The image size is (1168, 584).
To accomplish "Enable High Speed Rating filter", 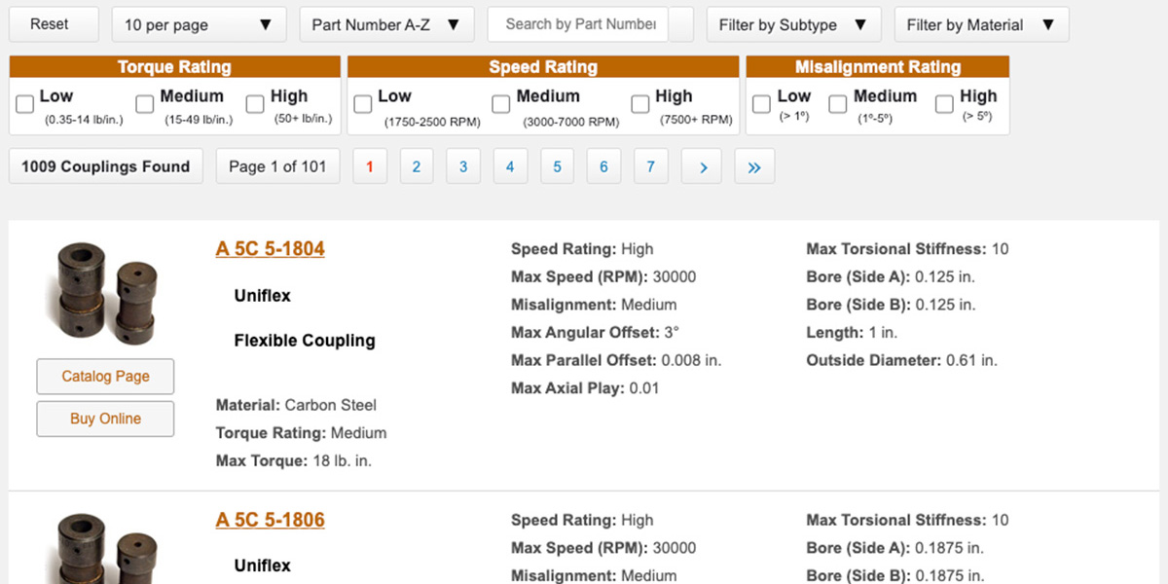I will tap(640, 104).
